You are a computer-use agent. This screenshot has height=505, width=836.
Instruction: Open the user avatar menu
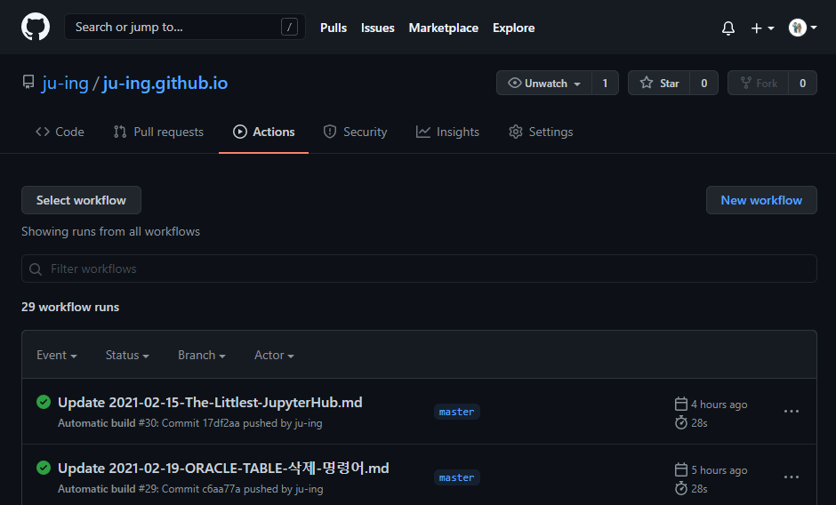(x=802, y=28)
